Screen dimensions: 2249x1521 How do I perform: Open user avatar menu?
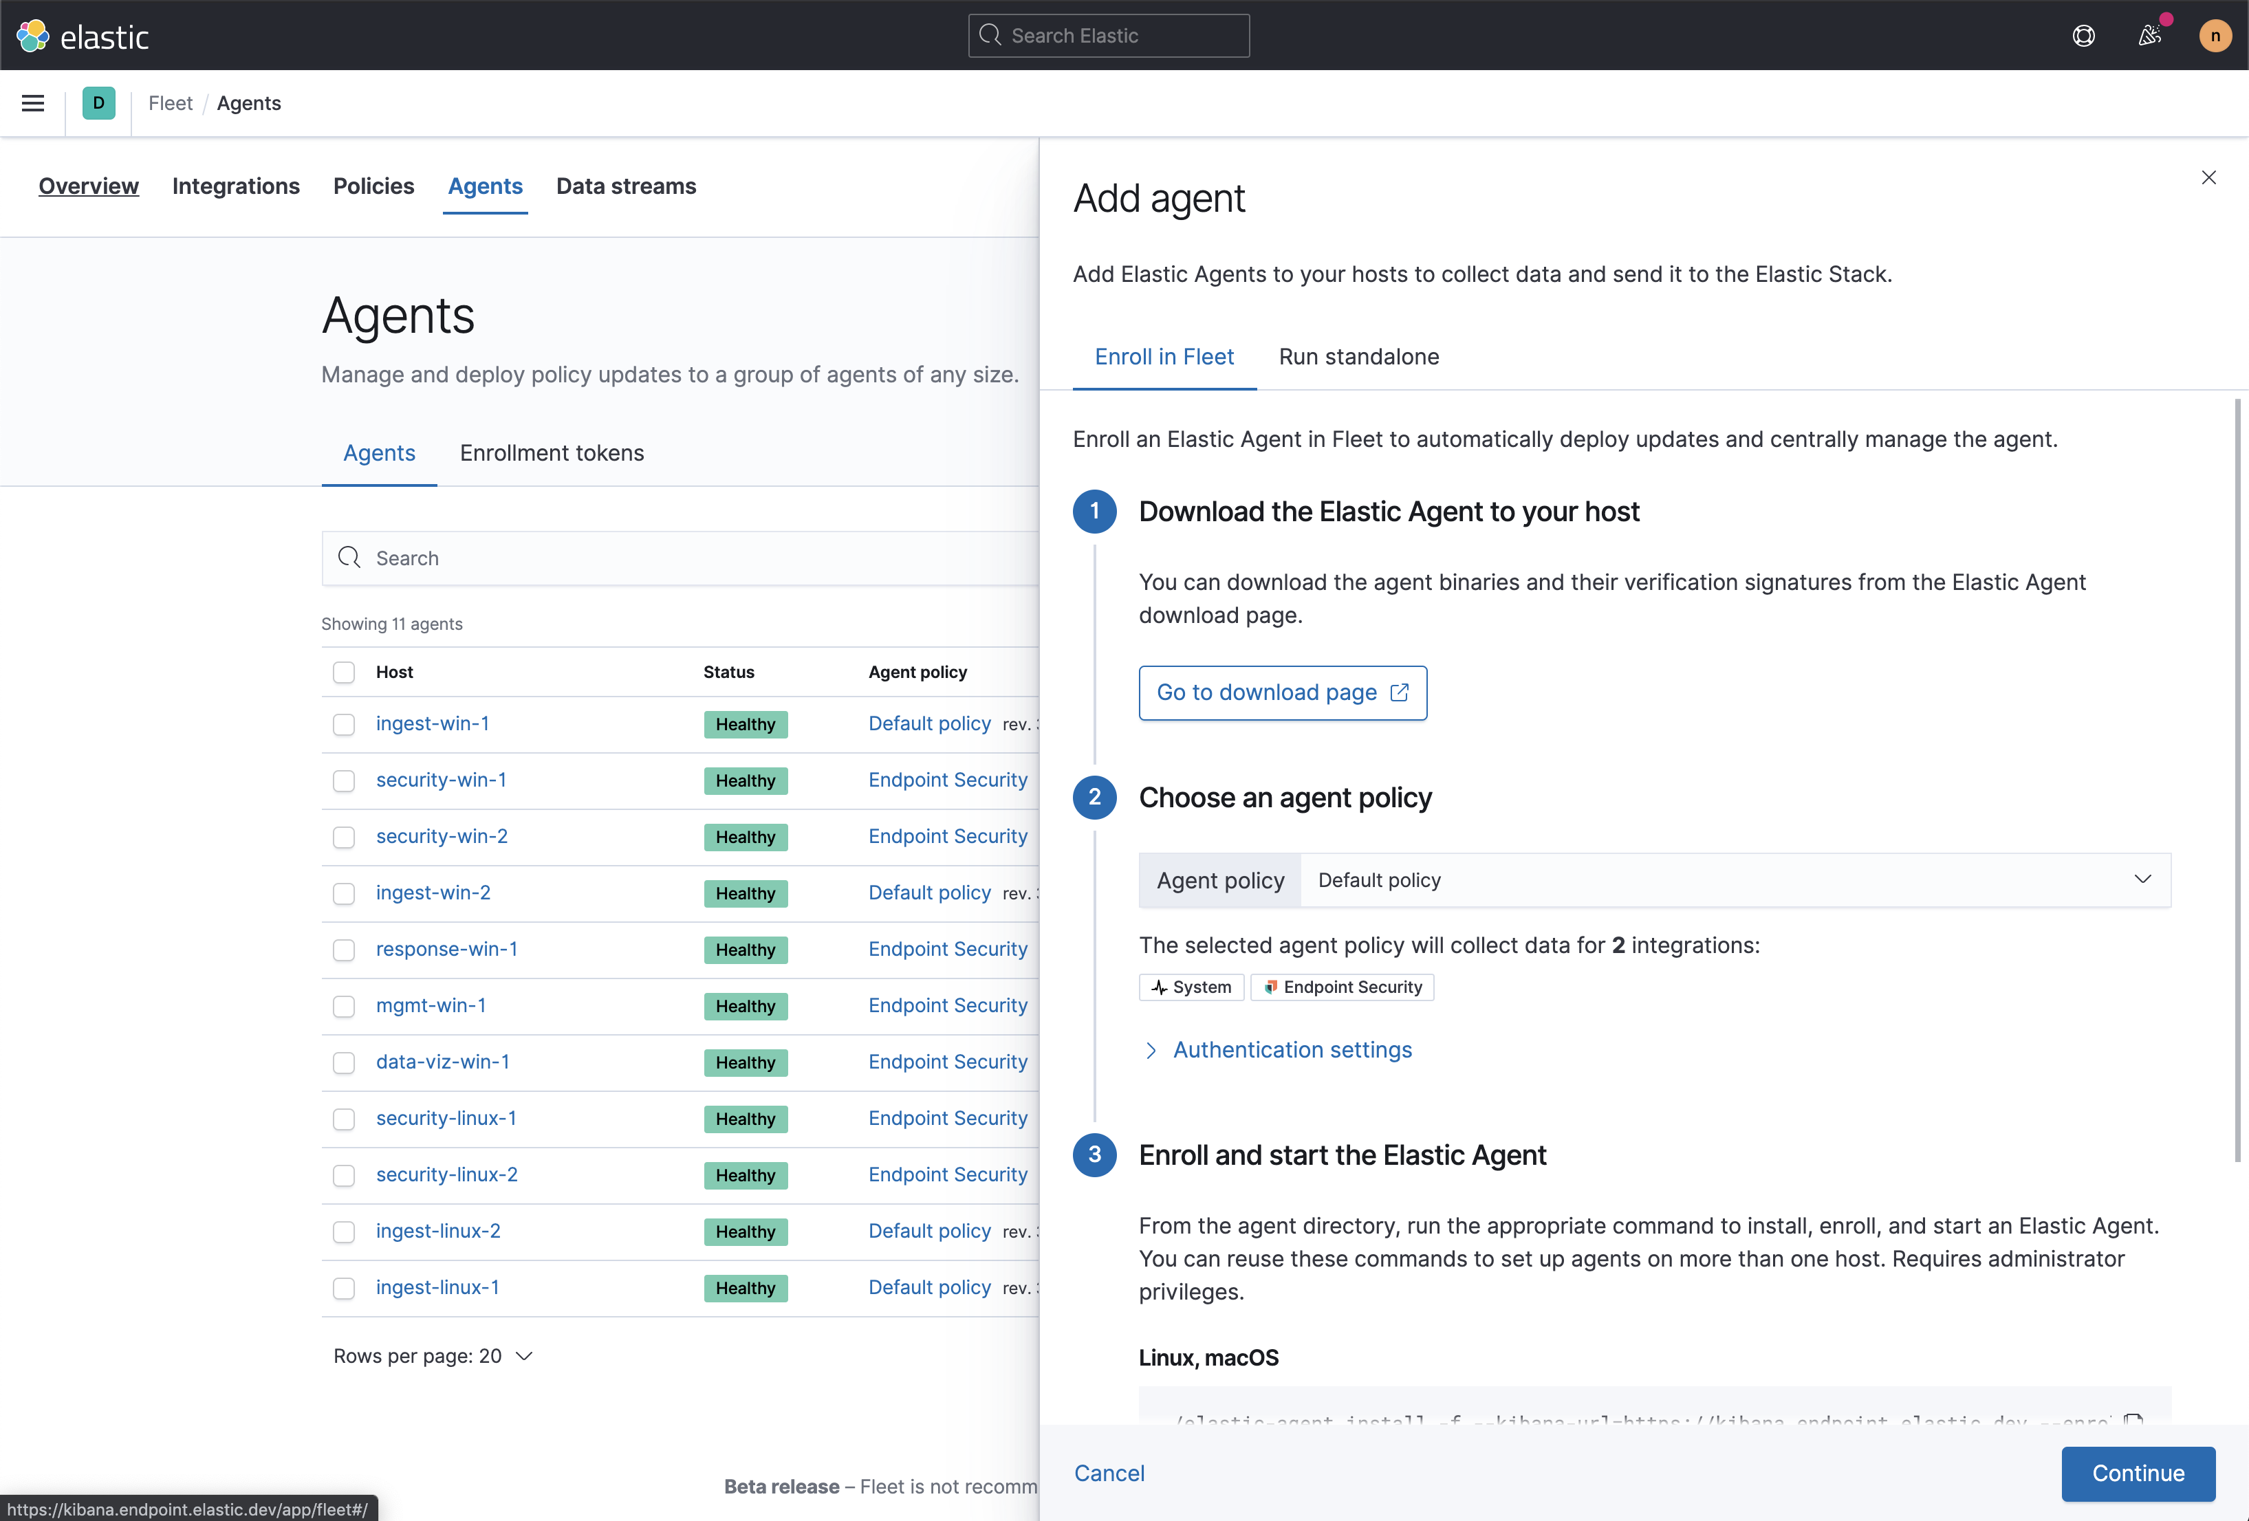click(2215, 36)
